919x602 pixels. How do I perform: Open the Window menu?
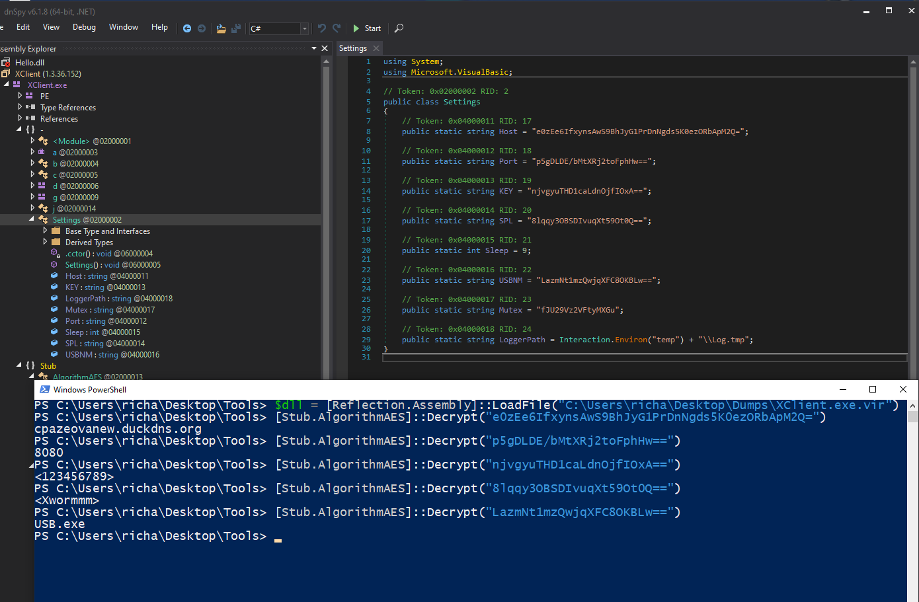click(x=123, y=27)
